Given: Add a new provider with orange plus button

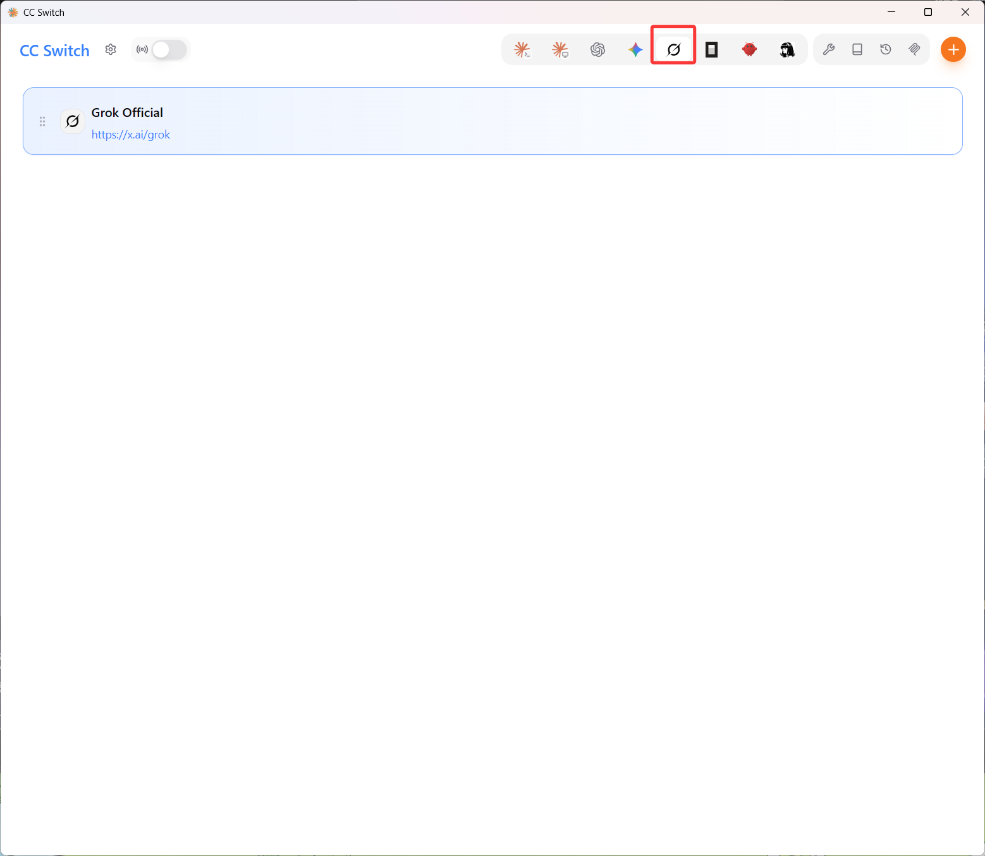Looking at the screenshot, I should [x=953, y=49].
